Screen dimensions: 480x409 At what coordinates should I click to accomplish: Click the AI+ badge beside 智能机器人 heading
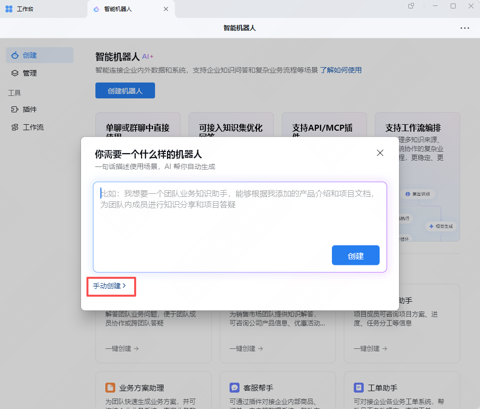(148, 56)
